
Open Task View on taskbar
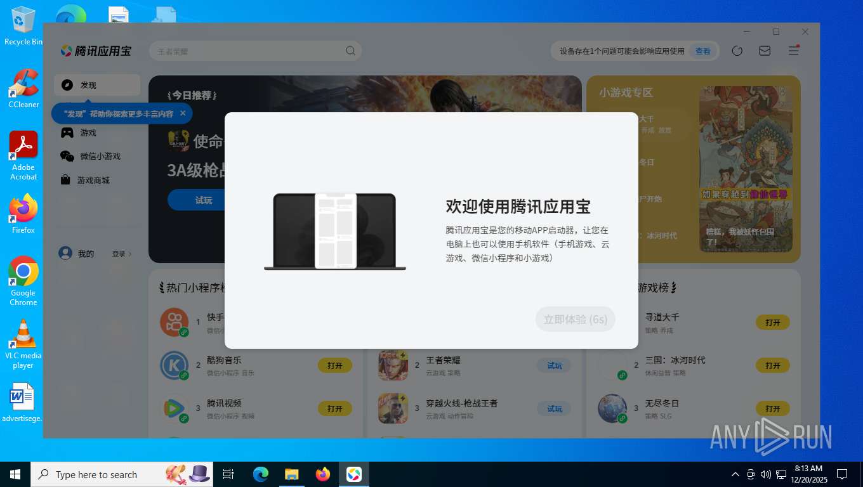click(x=228, y=474)
